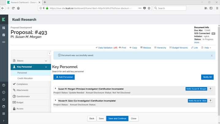This screenshot has height=124, width=220.
Task: Click the link chain icon in left sidebar
Action: [4, 42]
